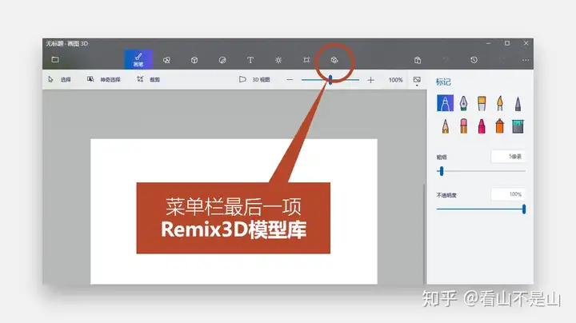Select the Oil brush
The height and width of the screenshot is (323, 576).
pos(482,103)
